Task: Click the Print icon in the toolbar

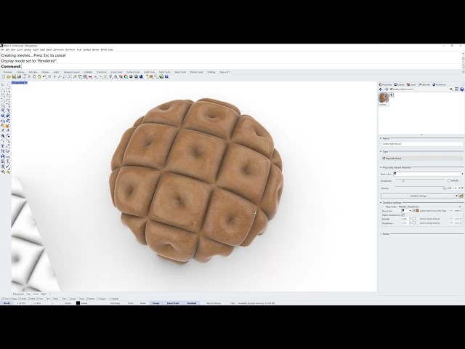Action: click(x=19, y=76)
